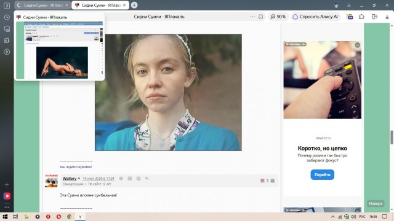Open post date link 14 июл 2026
This screenshot has width=394, height=221.
point(98,179)
